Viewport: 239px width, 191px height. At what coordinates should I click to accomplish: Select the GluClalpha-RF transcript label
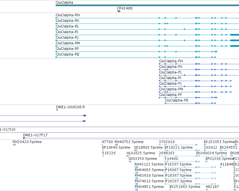pos(67,49)
